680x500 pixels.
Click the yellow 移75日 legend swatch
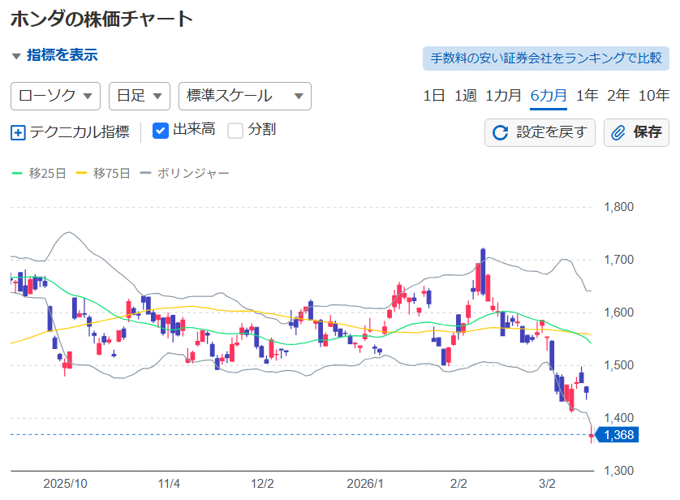click(82, 173)
